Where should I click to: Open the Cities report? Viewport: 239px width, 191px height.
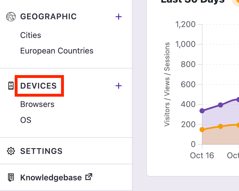pos(31,35)
